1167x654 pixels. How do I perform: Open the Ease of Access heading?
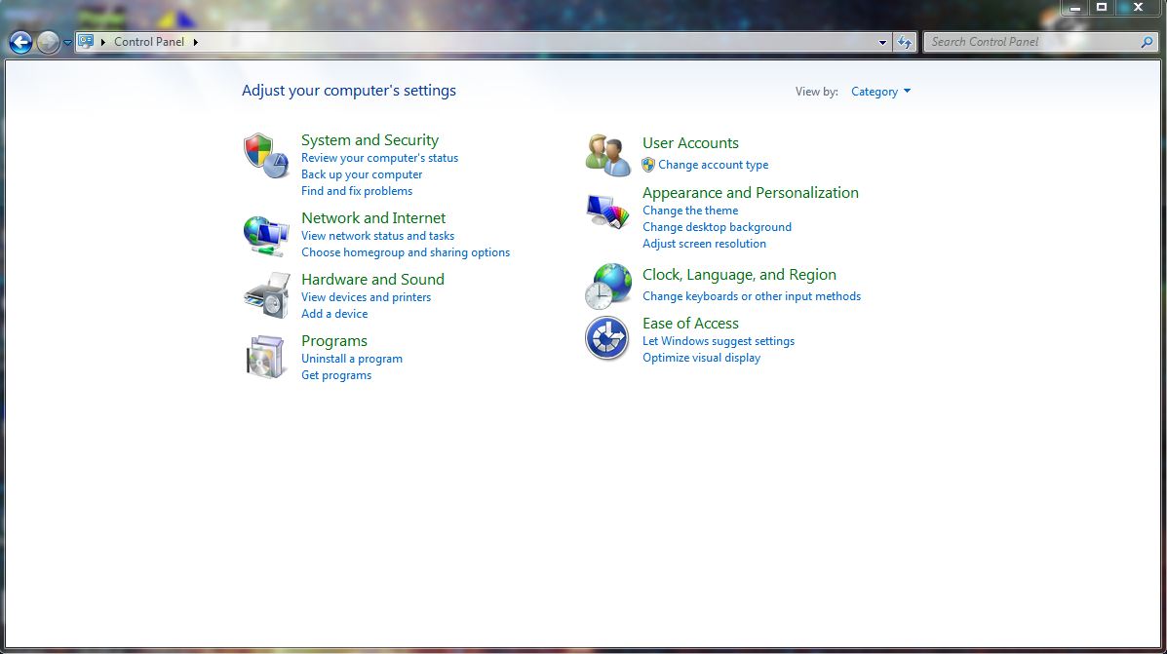coord(690,323)
